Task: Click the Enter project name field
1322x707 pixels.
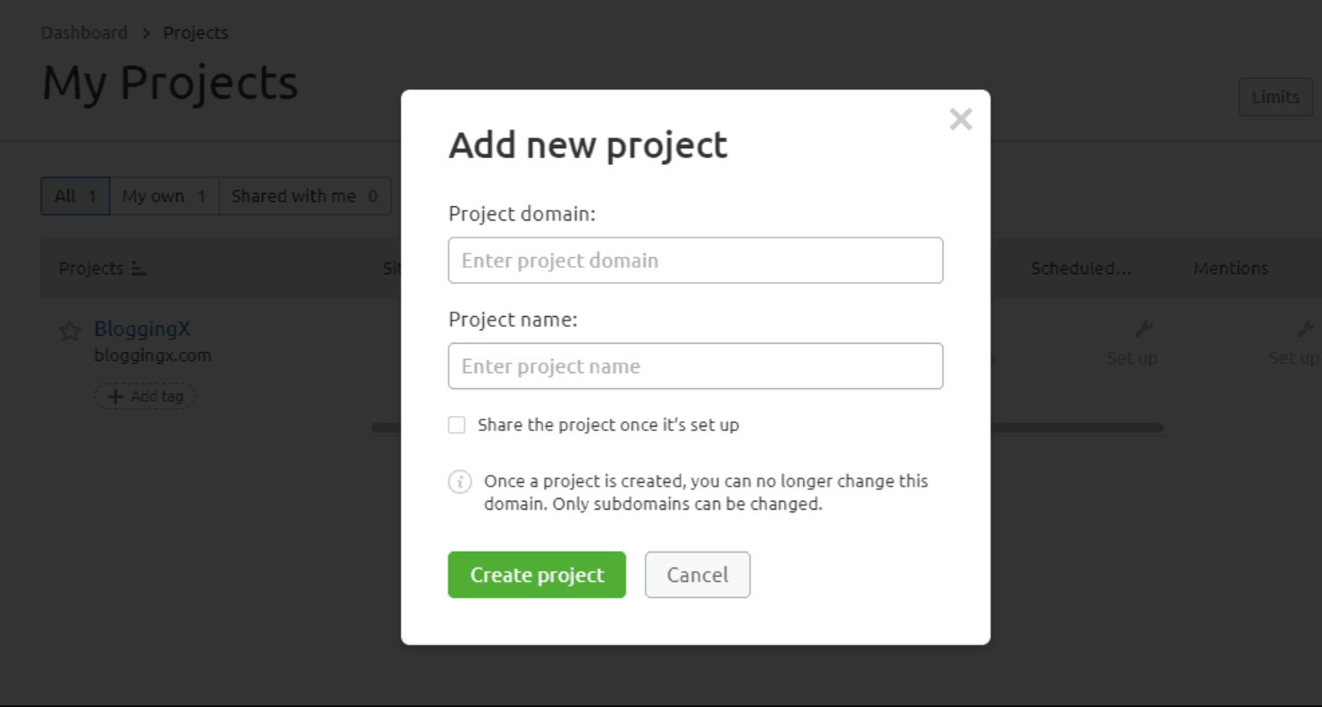Action: (695, 366)
